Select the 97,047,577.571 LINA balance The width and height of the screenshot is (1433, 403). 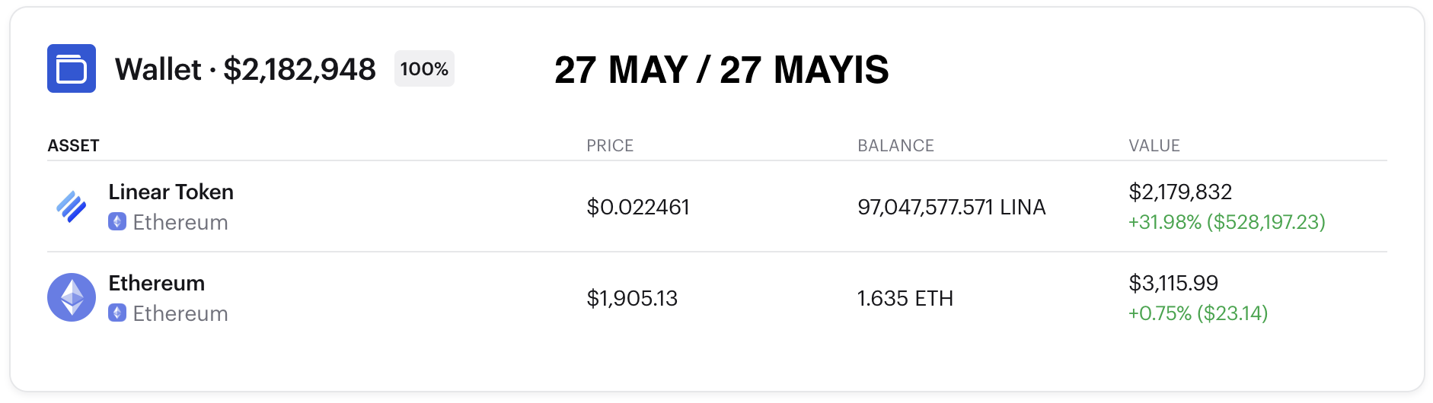[952, 207]
